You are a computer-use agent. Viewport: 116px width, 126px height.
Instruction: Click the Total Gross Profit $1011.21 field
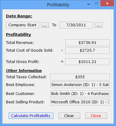click(87, 62)
